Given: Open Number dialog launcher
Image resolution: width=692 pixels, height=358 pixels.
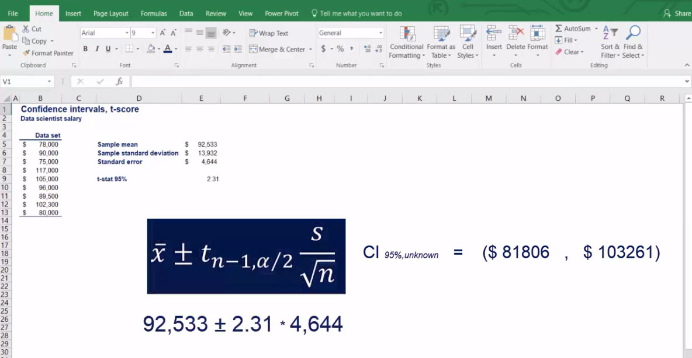Looking at the screenshot, I should [x=382, y=65].
